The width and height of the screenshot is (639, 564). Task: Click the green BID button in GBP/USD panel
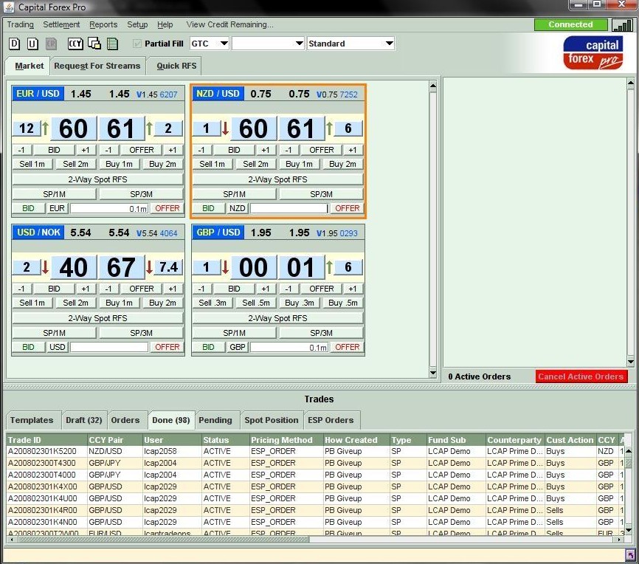pyautogui.click(x=208, y=347)
